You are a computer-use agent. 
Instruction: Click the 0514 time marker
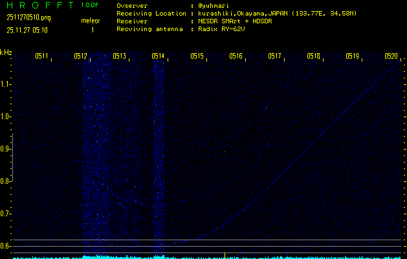click(158, 56)
